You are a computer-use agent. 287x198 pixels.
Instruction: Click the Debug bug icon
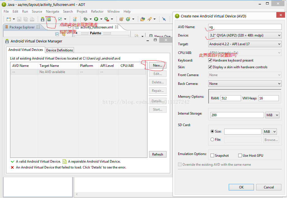(x=85, y=19)
